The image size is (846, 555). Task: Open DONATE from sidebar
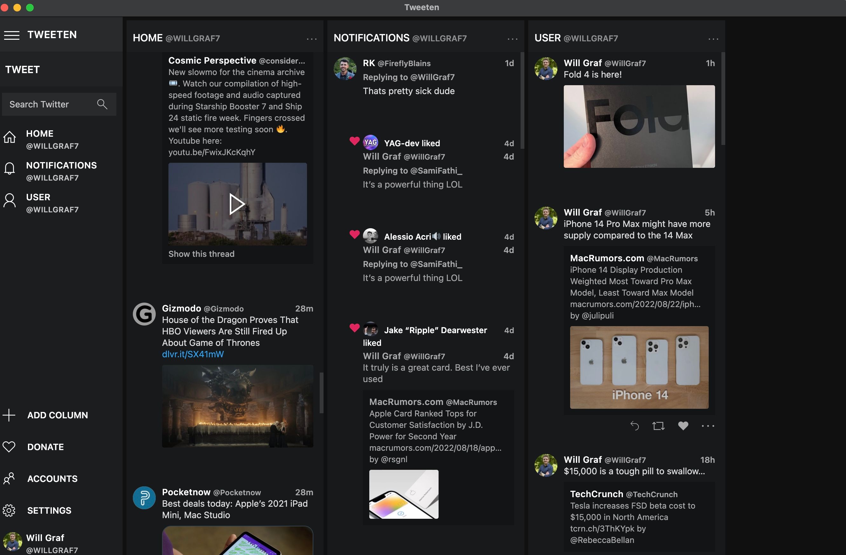tap(61, 447)
